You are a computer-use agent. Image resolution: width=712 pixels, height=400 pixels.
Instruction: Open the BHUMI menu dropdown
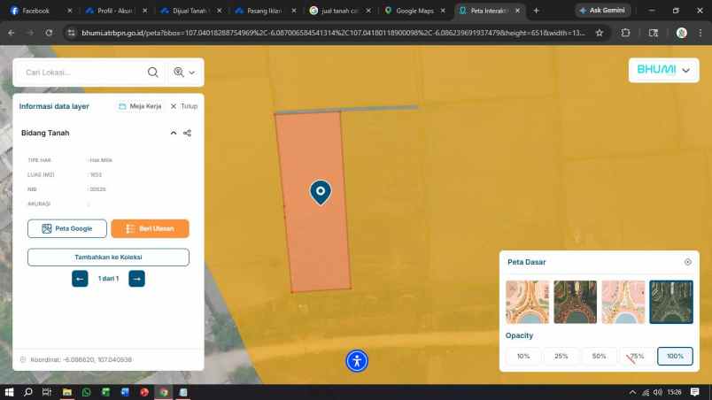(663, 70)
